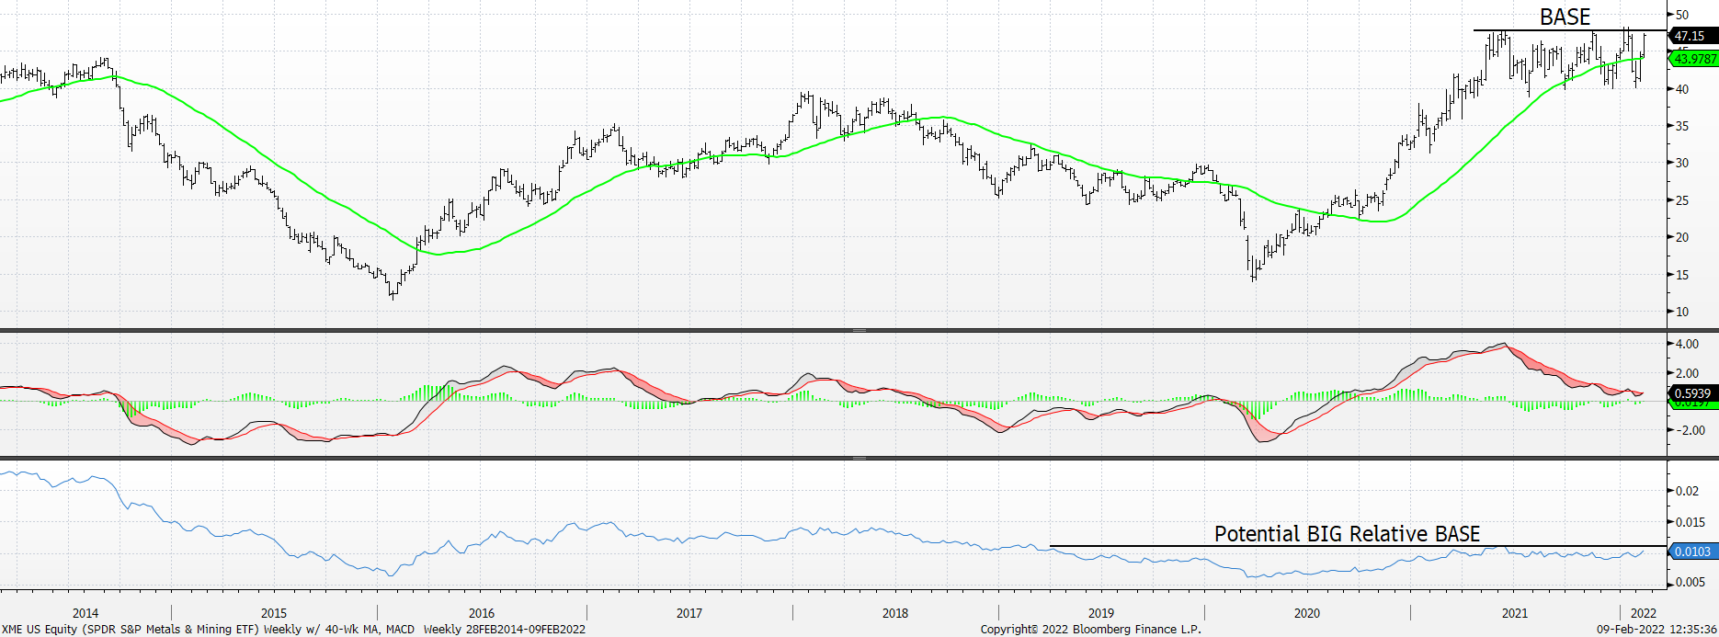The height and width of the screenshot is (637, 1719).
Task: Select the 35 price axis value
Action: (1682, 126)
